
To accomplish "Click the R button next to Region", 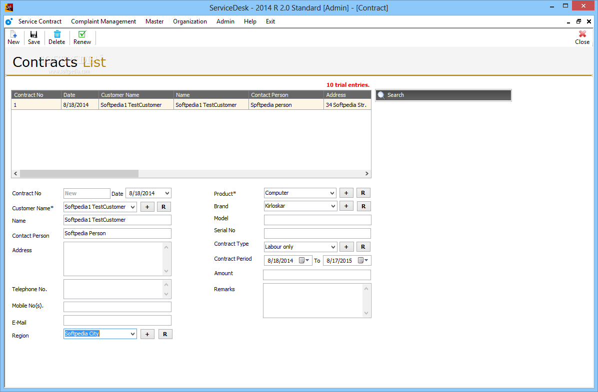I will pyautogui.click(x=165, y=334).
